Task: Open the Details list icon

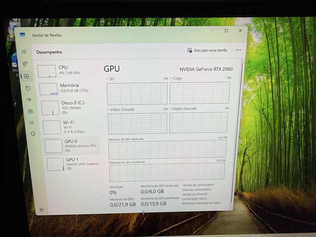Action: coord(31,122)
